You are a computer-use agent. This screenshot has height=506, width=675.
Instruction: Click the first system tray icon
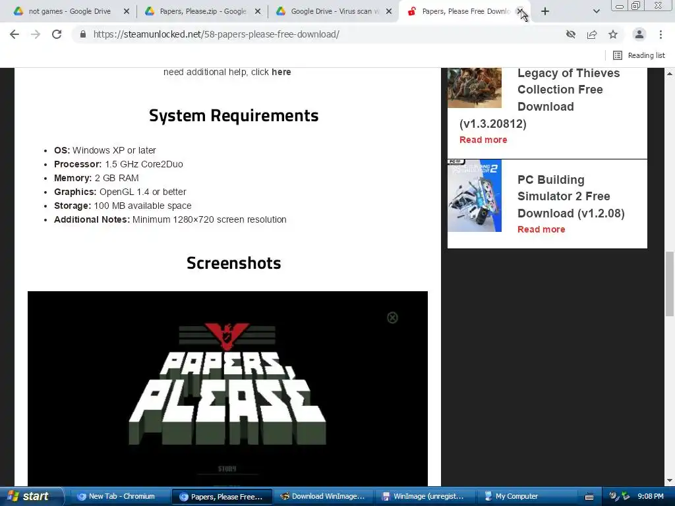pos(614,497)
